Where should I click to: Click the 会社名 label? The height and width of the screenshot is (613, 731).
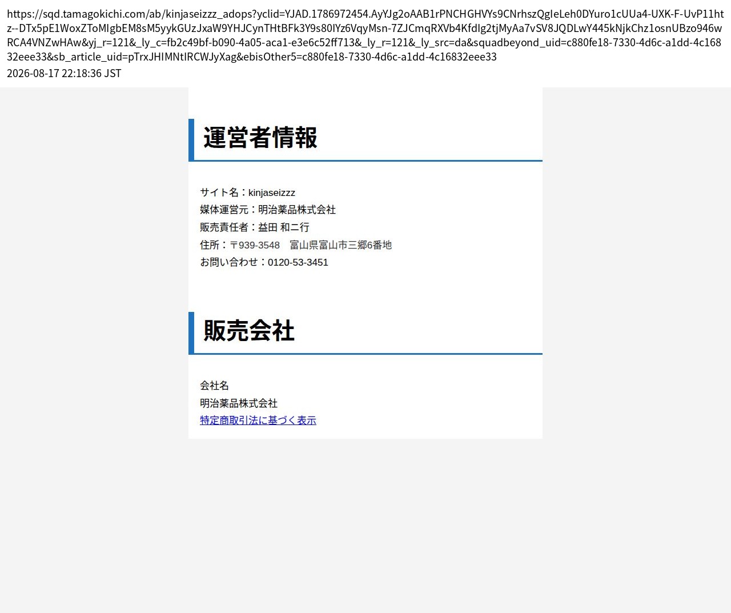tap(215, 386)
